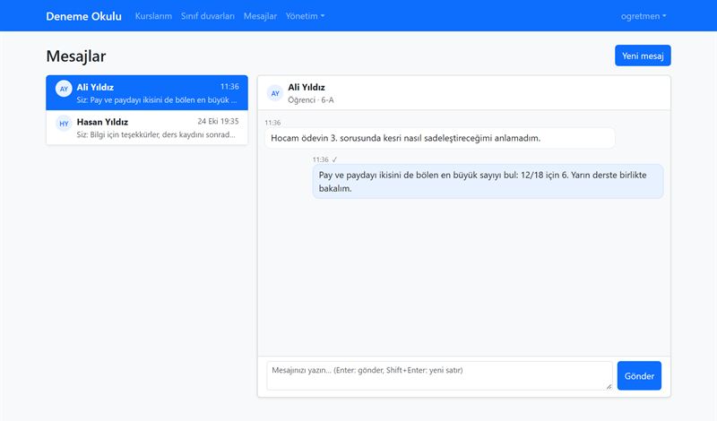Click the 24 Eki 19:35 timestamp

[x=218, y=121]
